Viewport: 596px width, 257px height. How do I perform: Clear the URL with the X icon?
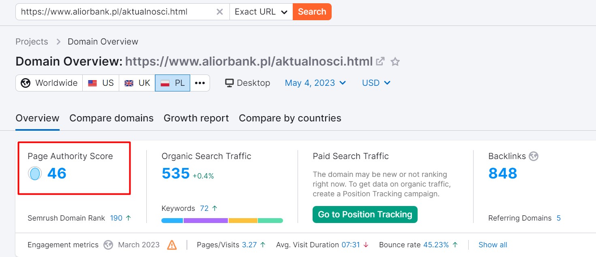pyautogui.click(x=219, y=12)
